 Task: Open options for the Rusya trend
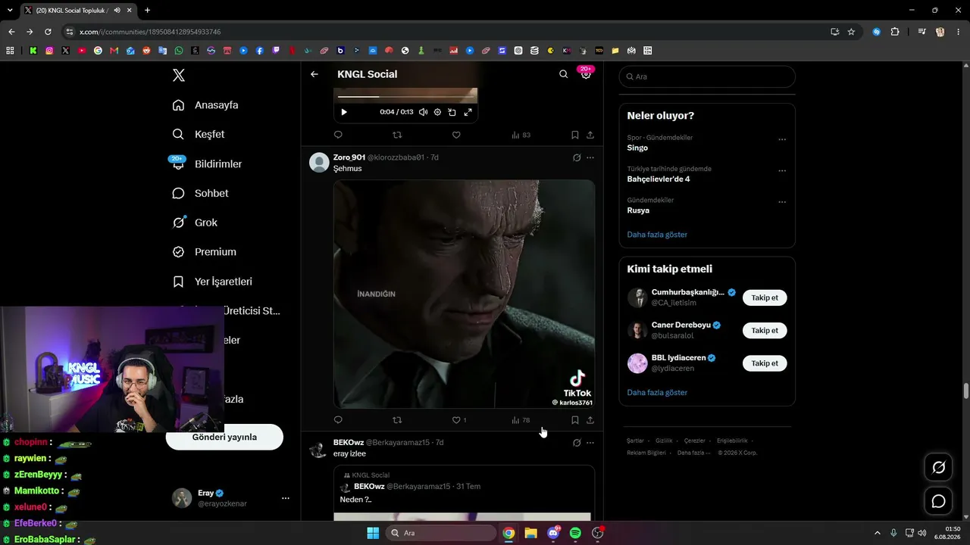(782, 202)
